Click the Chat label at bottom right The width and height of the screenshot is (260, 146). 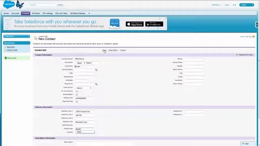(247, 144)
